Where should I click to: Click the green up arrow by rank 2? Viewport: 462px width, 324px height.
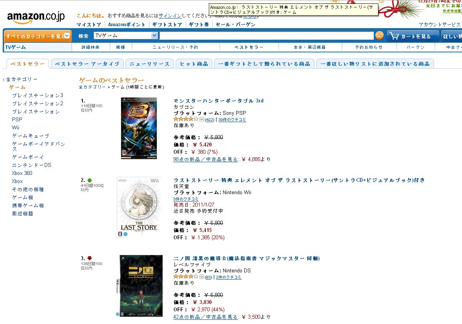pyautogui.click(x=89, y=180)
